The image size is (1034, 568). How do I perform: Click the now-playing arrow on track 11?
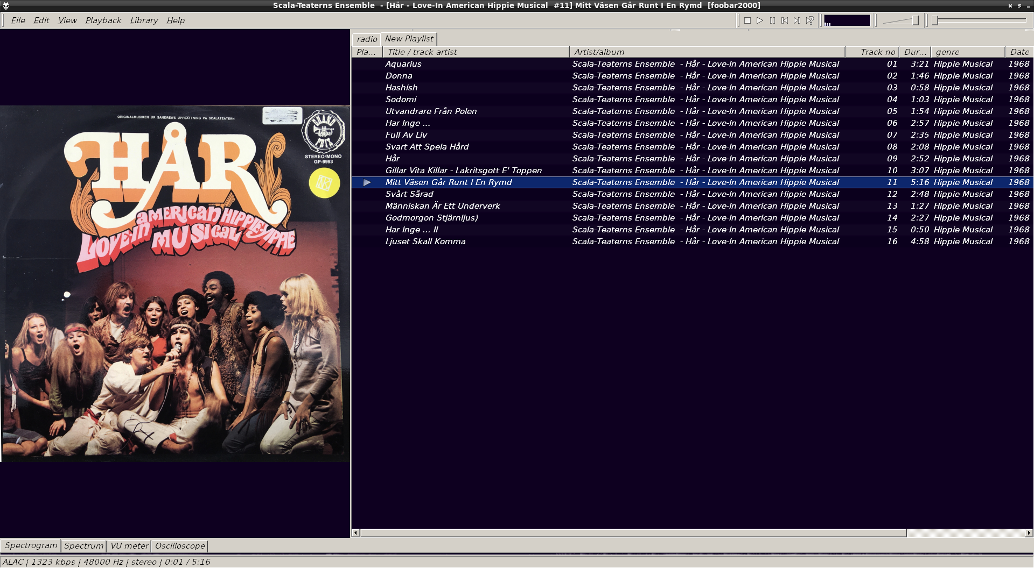pyautogui.click(x=367, y=182)
